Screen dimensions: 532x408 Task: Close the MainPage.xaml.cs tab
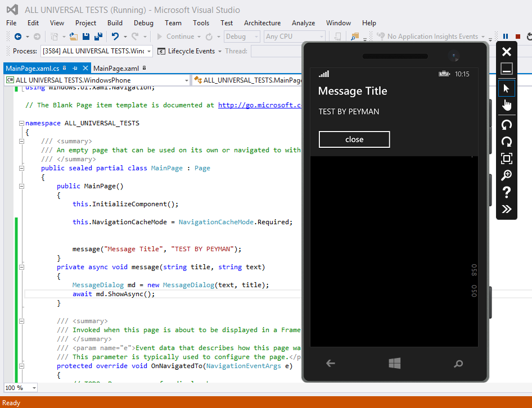pos(85,68)
